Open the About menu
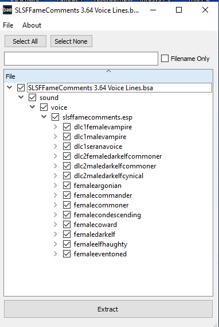This screenshot has height=327, width=219. (32, 25)
